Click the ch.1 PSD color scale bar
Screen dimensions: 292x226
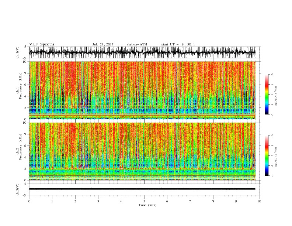[267, 95]
